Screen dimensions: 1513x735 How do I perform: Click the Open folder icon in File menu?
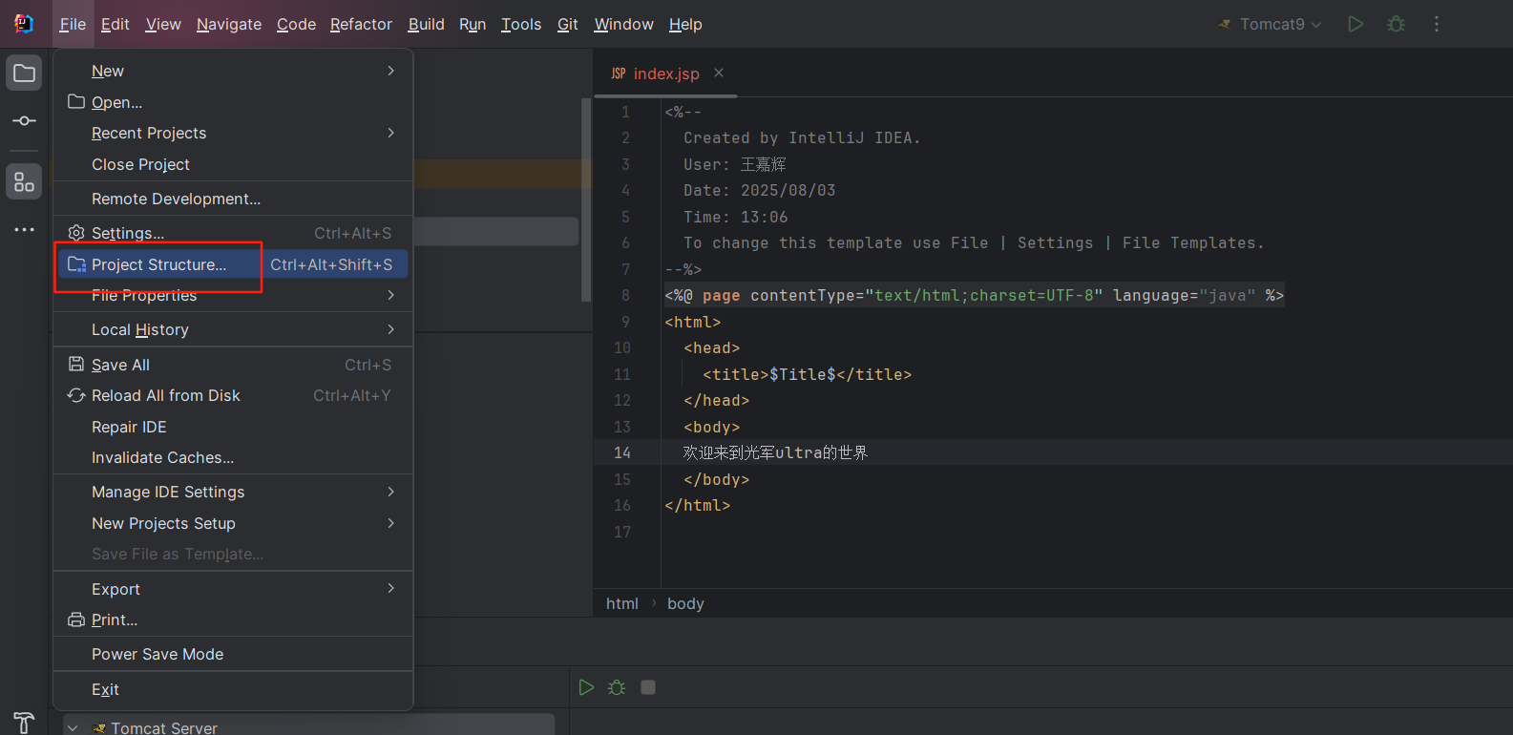(x=76, y=102)
